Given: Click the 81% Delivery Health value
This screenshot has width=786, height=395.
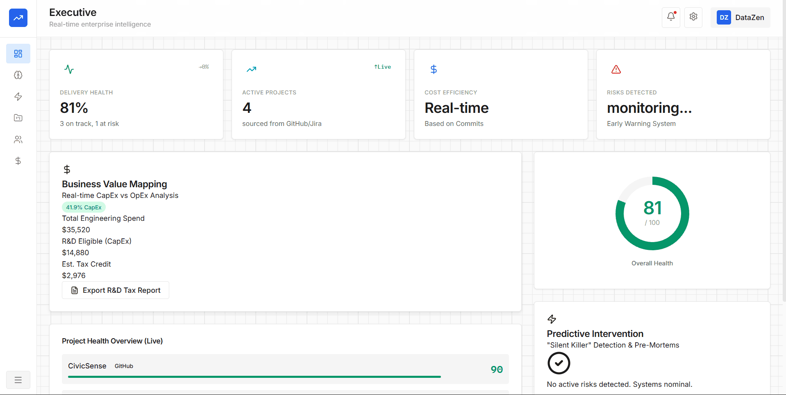Looking at the screenshot, I should coord(74,108).
